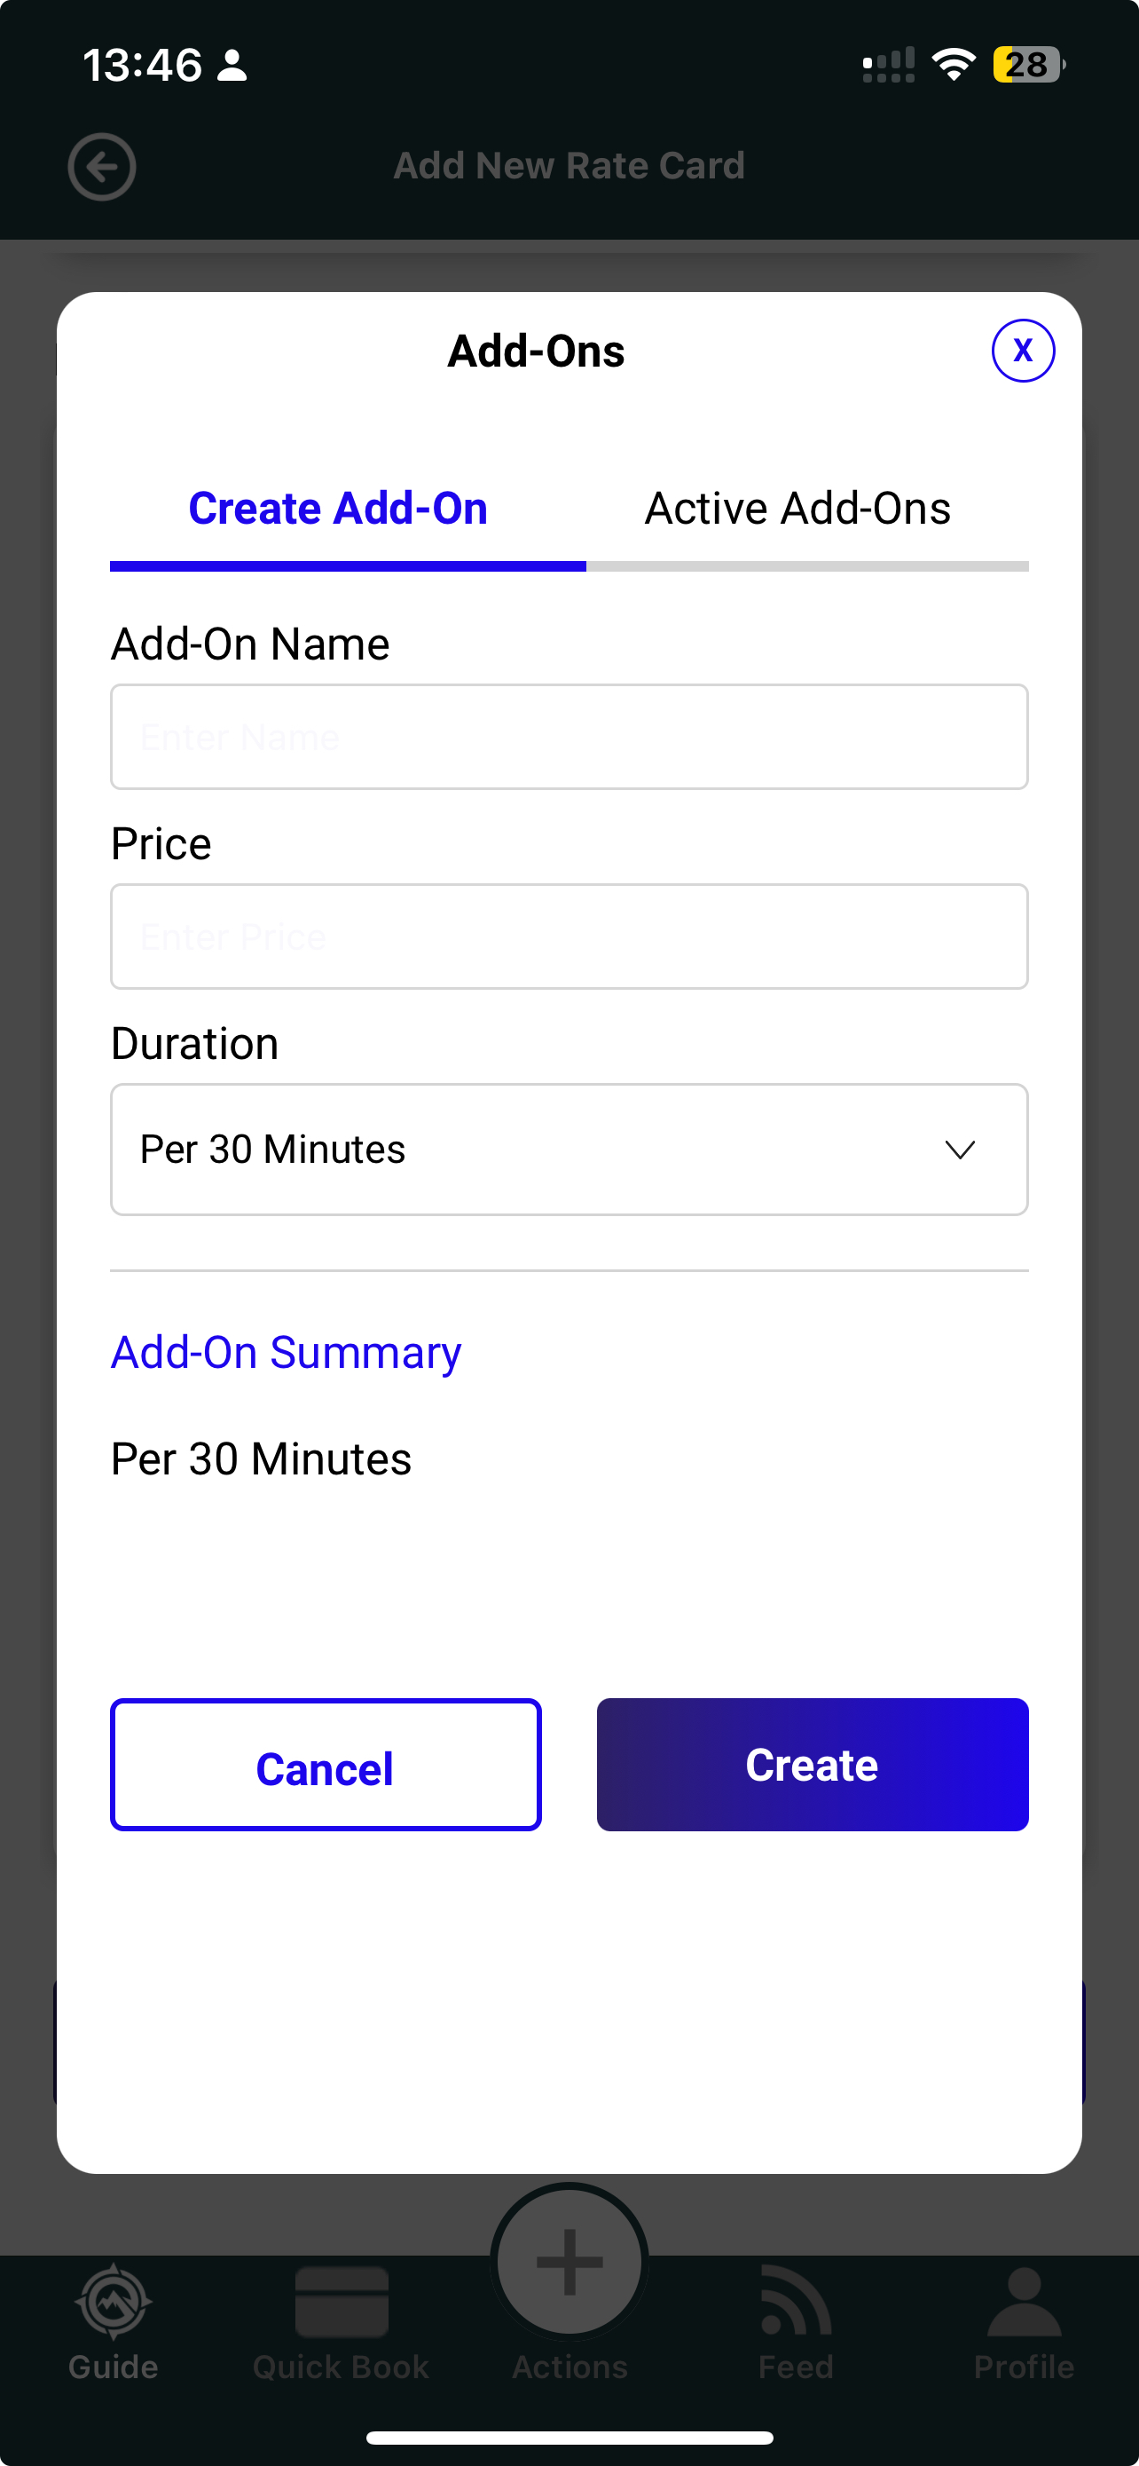Click the Add-On Name input field

pyautogui.click(x=569, y=737)
